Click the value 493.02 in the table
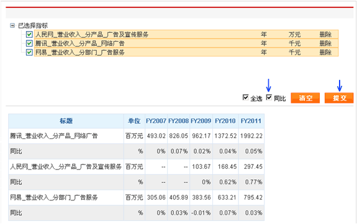Viewport: 357px width, 224px height. [156, 136]
